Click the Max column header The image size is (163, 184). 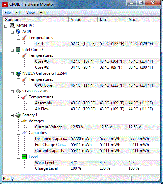pos(141,19)
